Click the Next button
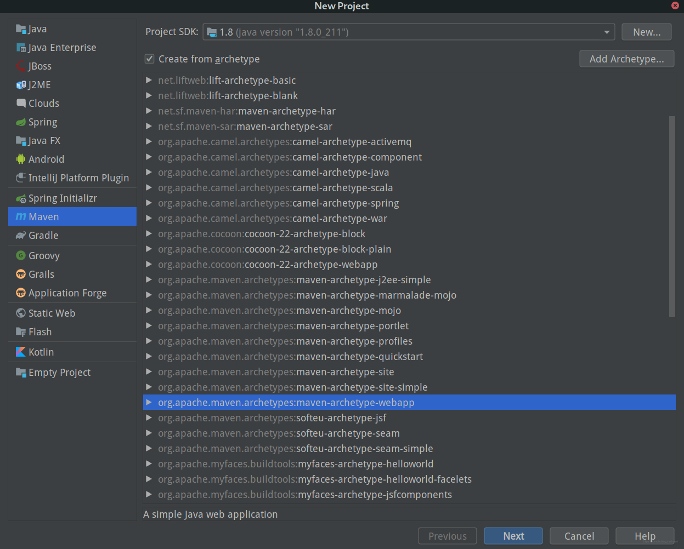The image size is (684, 549). tap(513, 536)
